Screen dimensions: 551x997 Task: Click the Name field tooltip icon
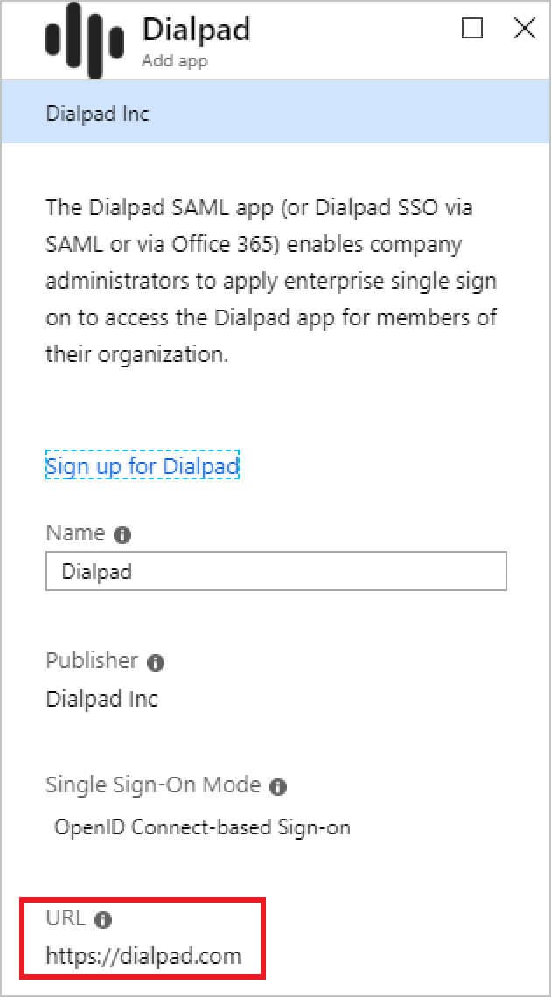point(124,533)
